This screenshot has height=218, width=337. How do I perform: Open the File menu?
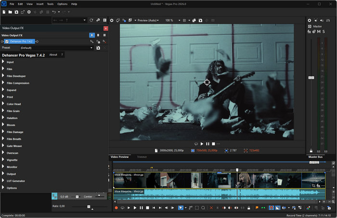[x=12, y=4]
